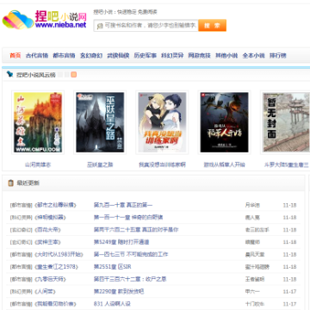
Task: Open the 武侠仙侠 category
Action: pos(118,55)
